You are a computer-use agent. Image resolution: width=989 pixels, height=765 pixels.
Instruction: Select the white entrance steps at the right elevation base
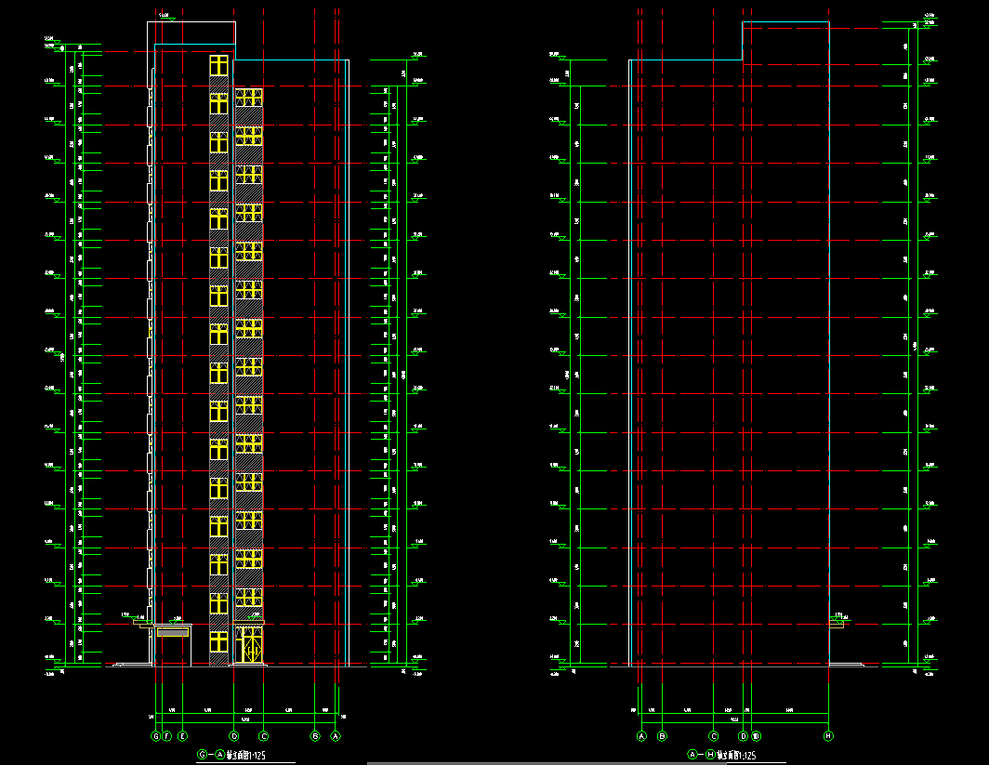[846, 664]
